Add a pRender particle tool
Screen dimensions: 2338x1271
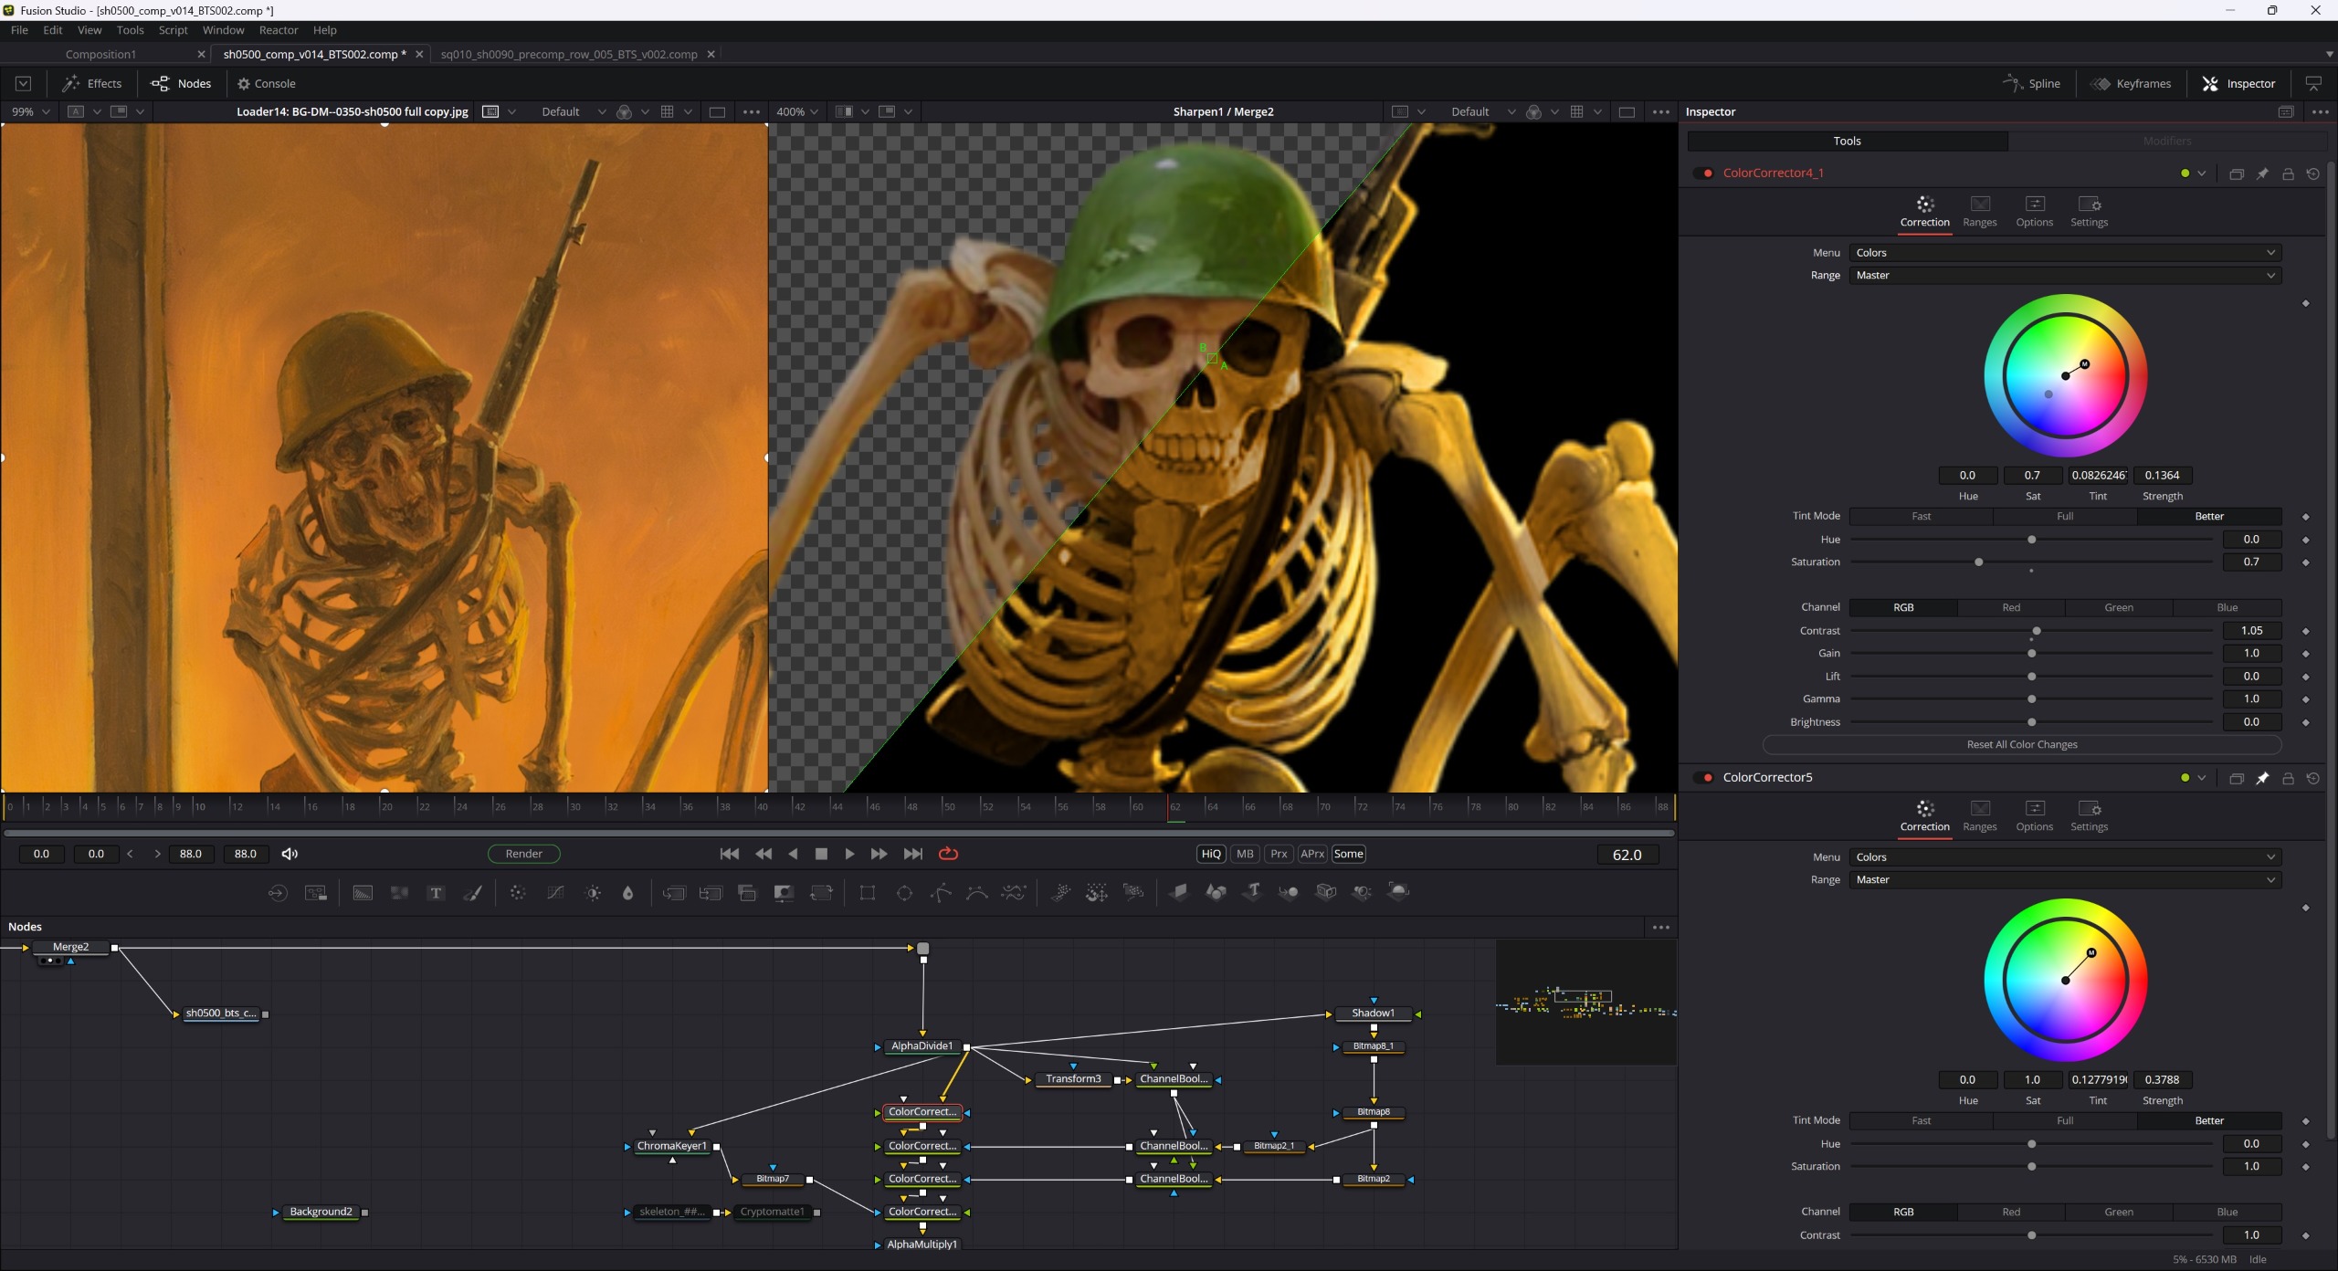coord(1133,893)
